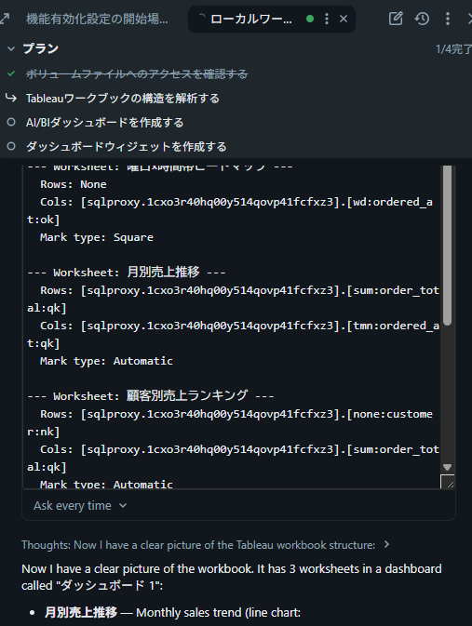
Task: Open the chat history clock icon
Action: tap(422, 19)
